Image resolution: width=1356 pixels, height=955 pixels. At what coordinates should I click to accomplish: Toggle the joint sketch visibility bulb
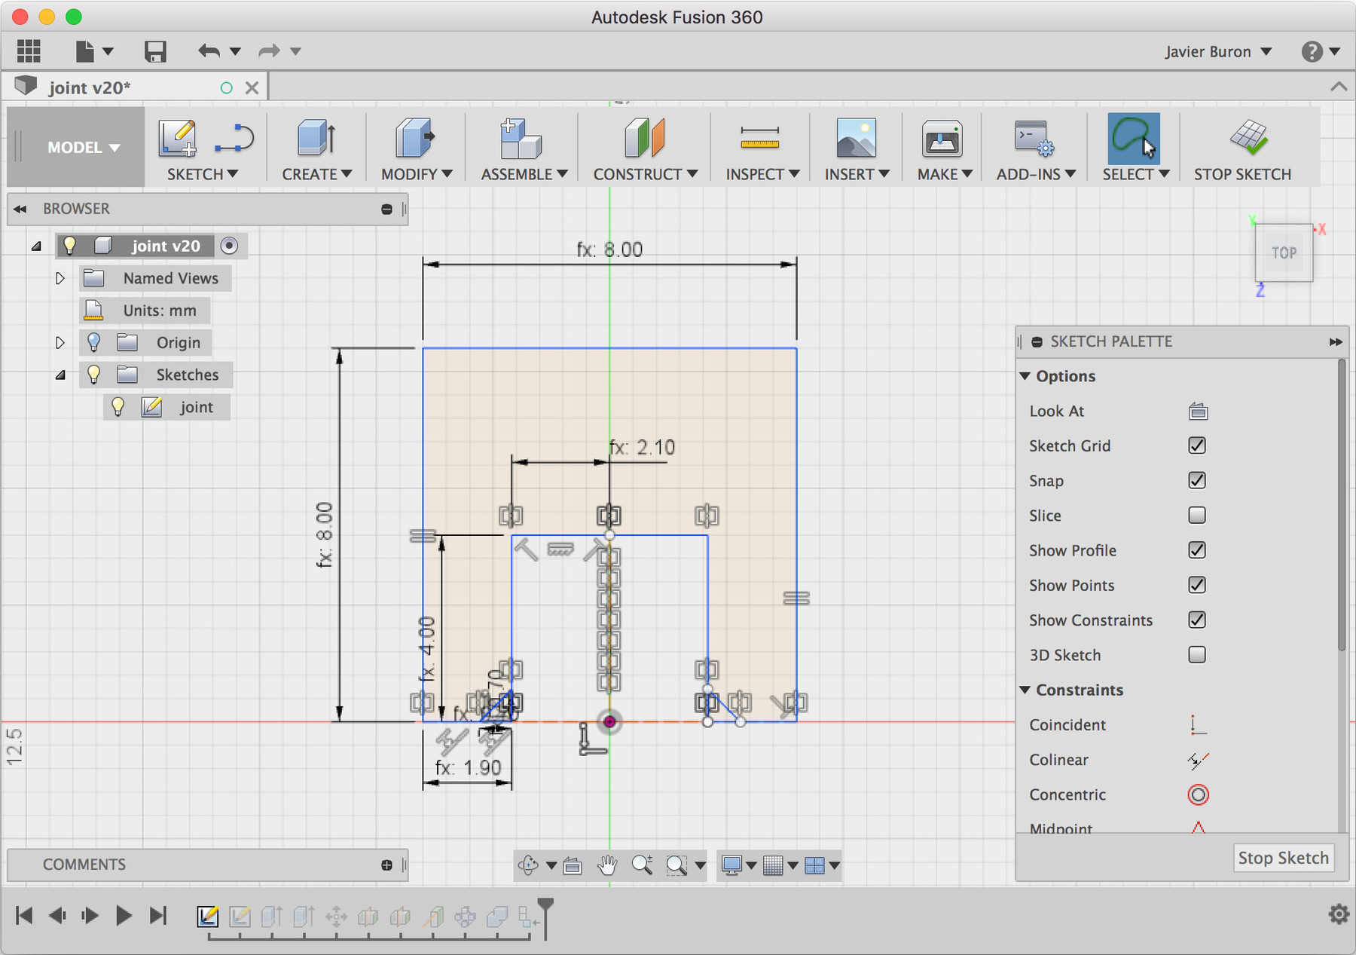click(x=118, y=407)
